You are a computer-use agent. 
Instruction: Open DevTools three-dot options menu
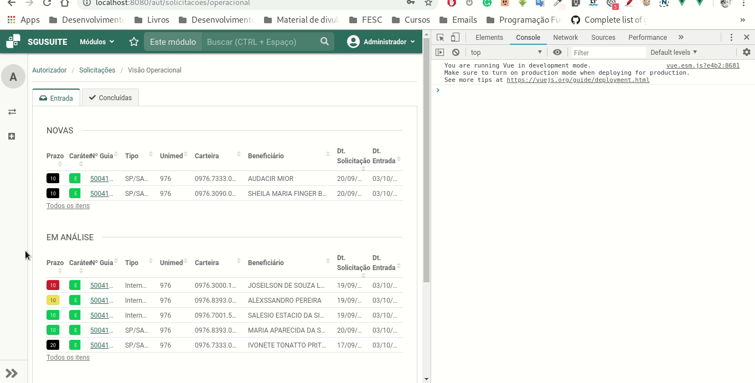tap(731, 38)
